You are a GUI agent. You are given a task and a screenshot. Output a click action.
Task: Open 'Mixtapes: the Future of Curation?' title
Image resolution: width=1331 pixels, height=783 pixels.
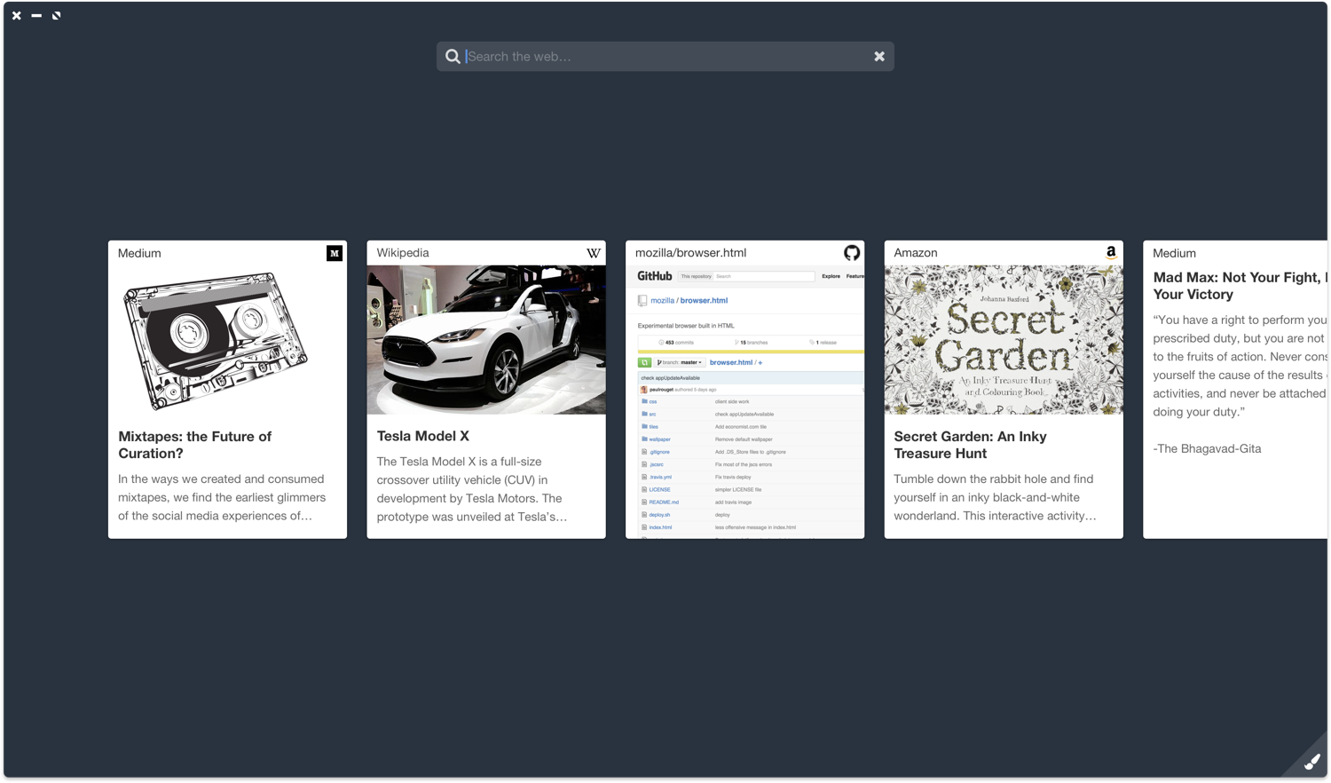(x=195, y=445)
